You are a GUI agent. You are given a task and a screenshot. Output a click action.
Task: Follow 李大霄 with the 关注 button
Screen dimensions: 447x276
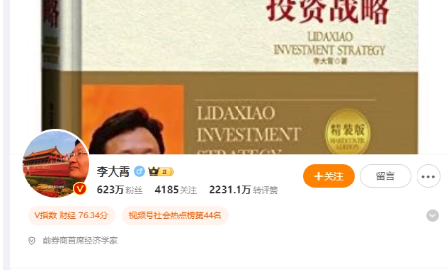coord(328,176)
